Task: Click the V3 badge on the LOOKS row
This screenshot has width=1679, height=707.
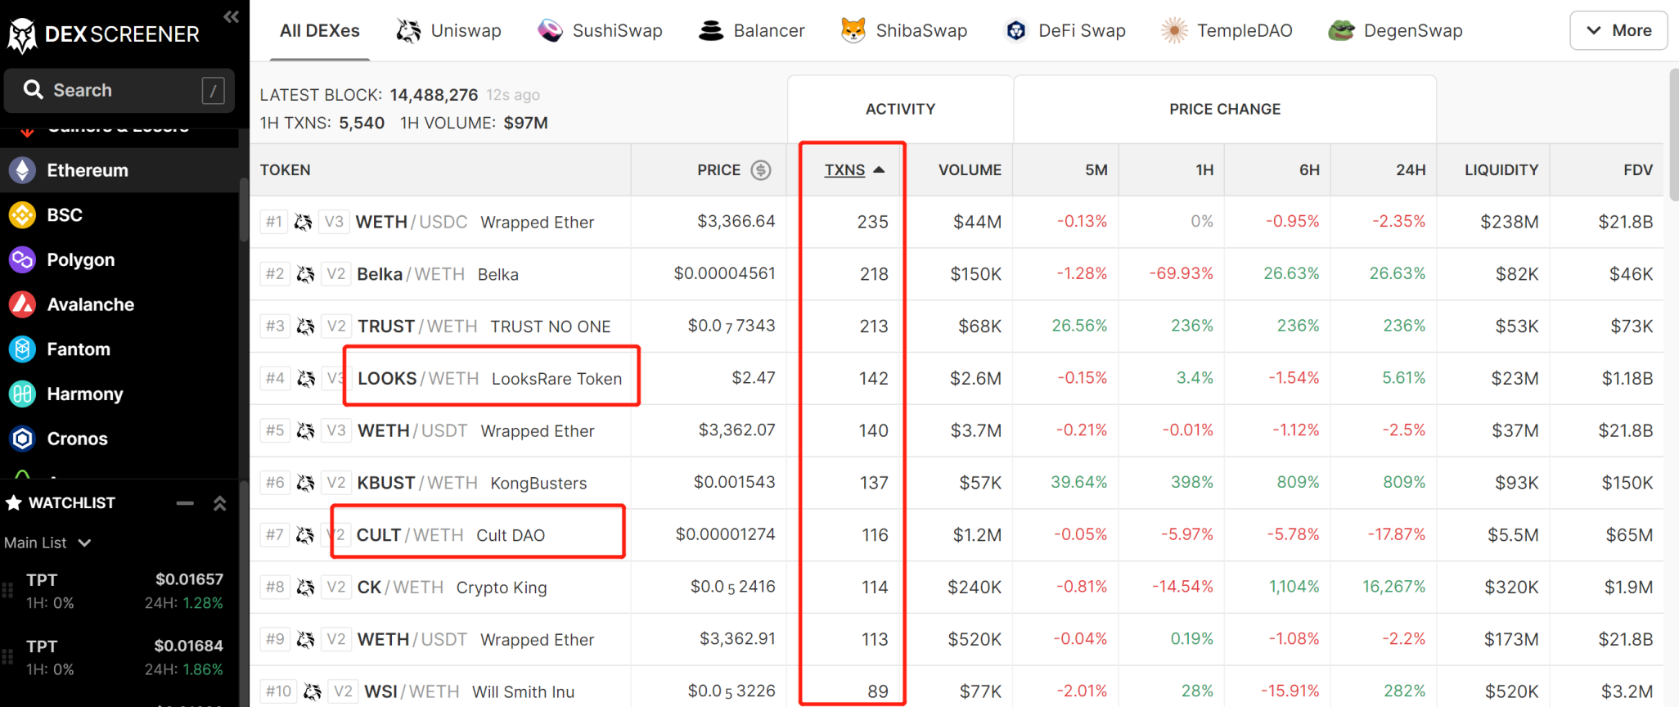Action: 335,378
